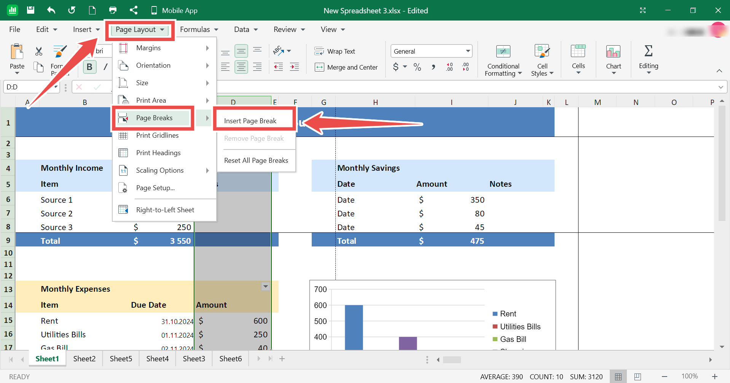
Task: Open the Data menu
Action: (x=246, y=30)
